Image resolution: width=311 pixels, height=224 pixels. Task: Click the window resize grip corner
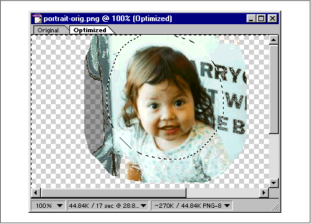[x=274, y=207]
